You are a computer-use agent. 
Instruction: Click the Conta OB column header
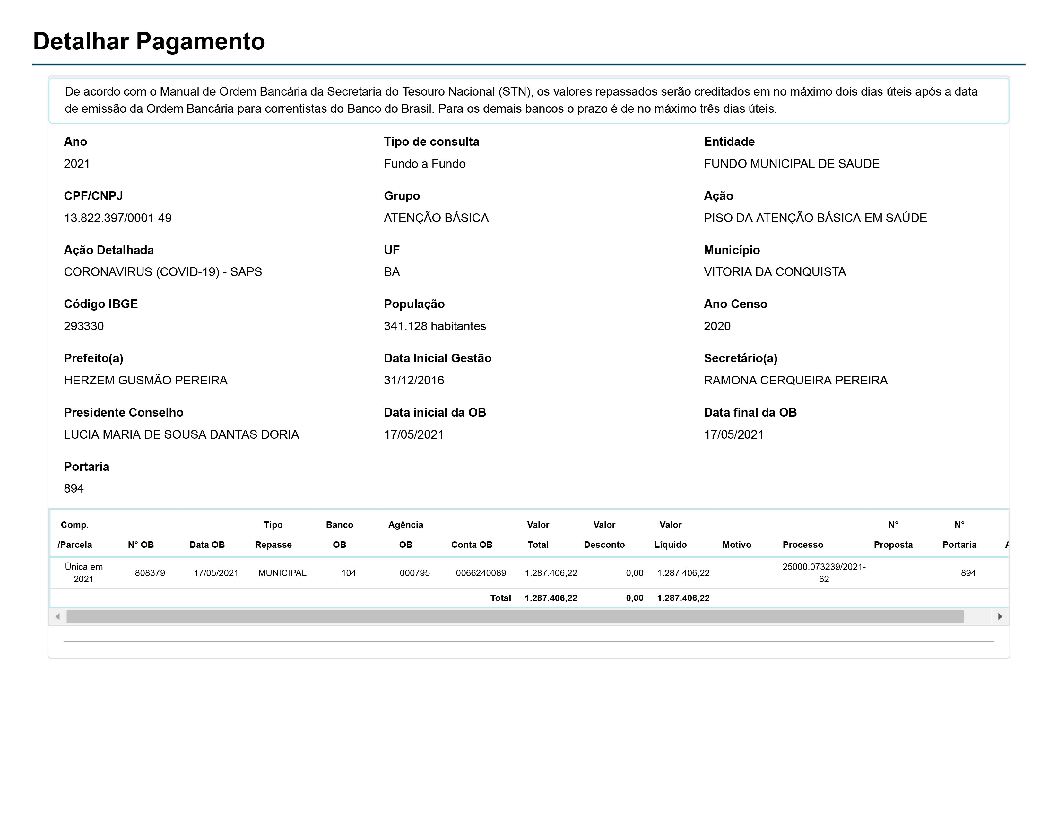point(471,544)
